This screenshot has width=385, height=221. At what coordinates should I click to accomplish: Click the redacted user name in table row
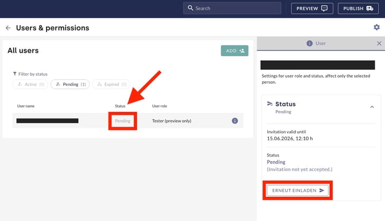coord(47,121)
